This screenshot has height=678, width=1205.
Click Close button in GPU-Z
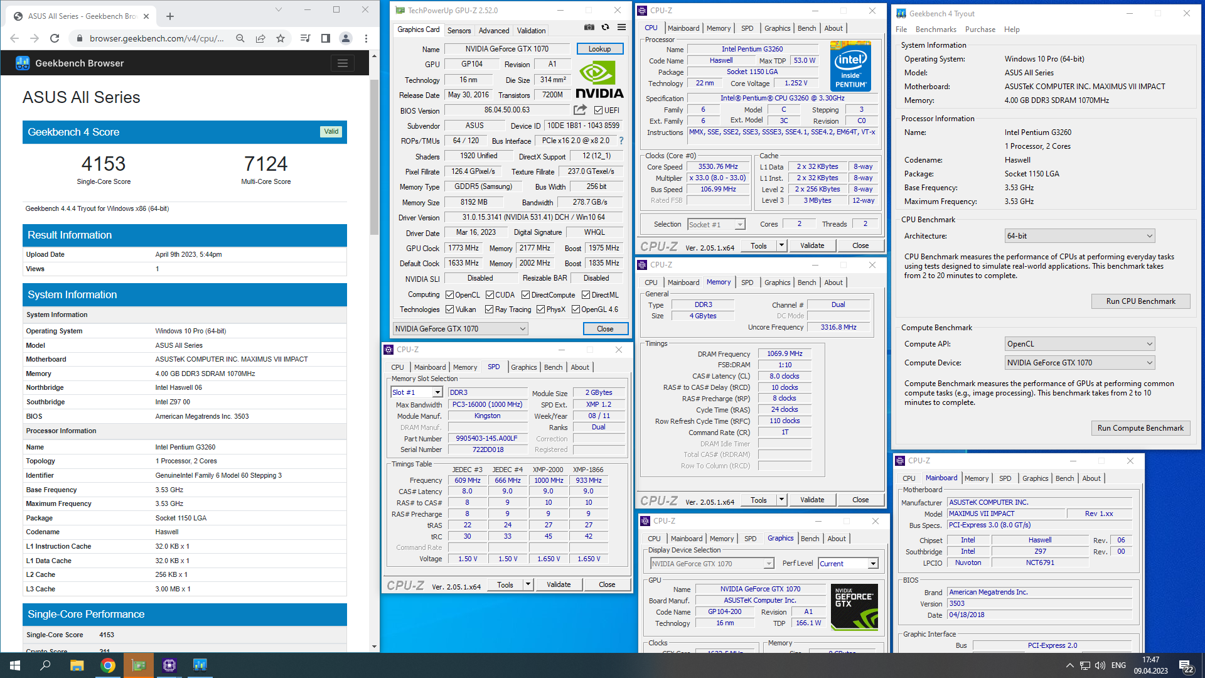click(605, 329)
